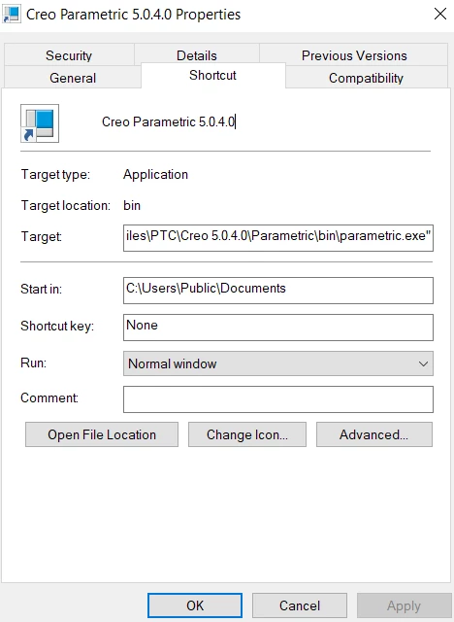Open the Previous Versions tab

354,55
